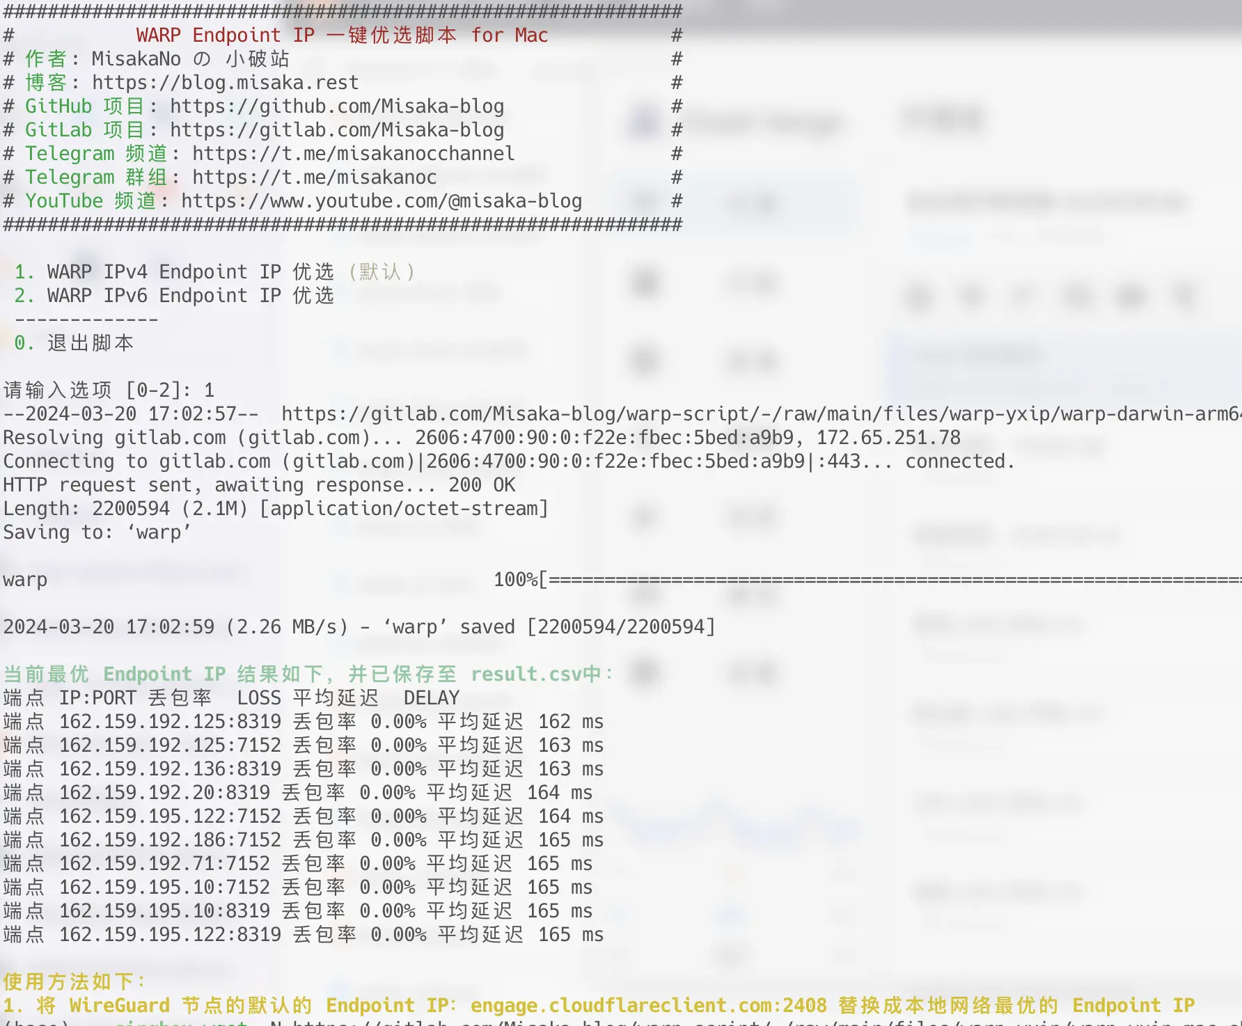This screenshot has width=1242, height=1026.
Task: Click endpoint 162.159.192.136:8319 row
Action: coord(170,769)
